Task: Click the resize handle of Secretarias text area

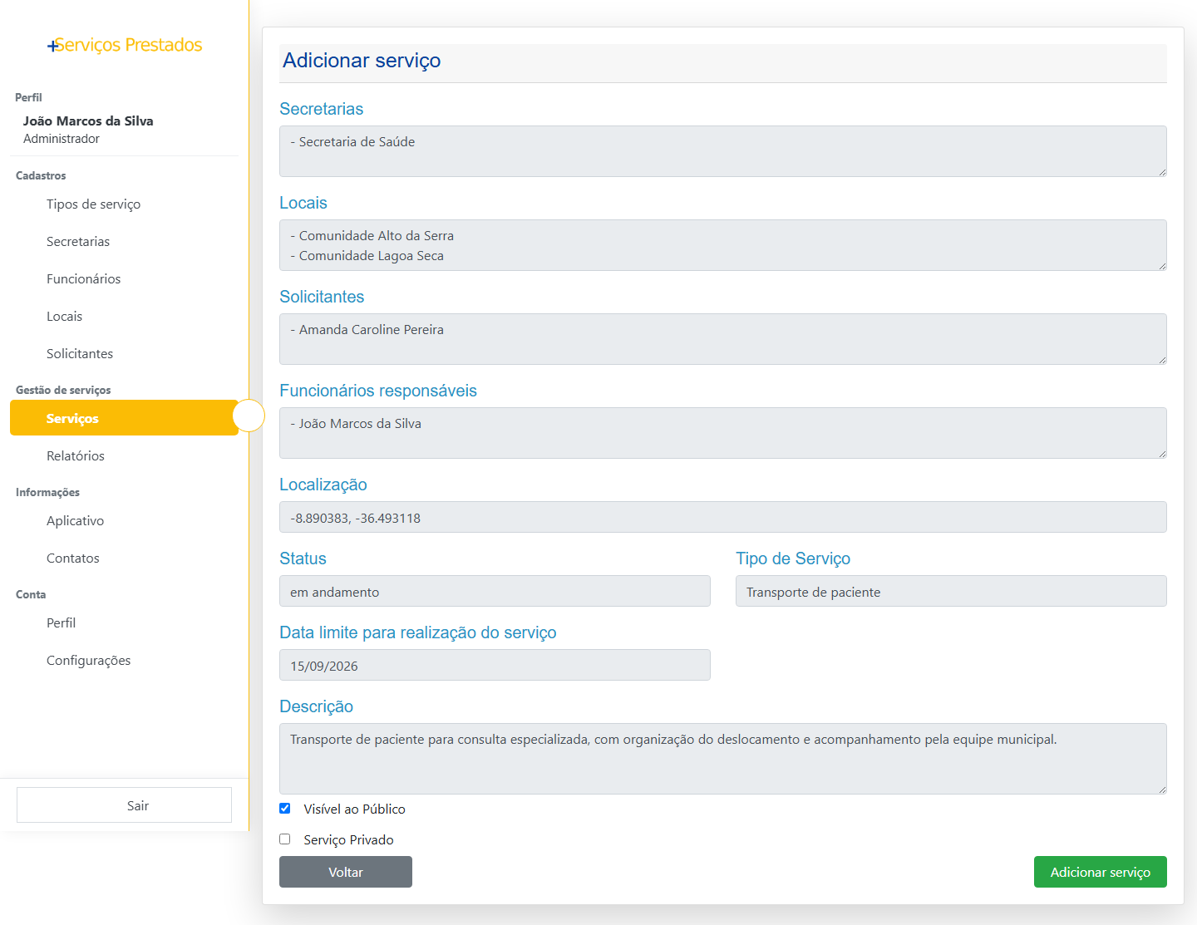Action: tap(1162, 172)
